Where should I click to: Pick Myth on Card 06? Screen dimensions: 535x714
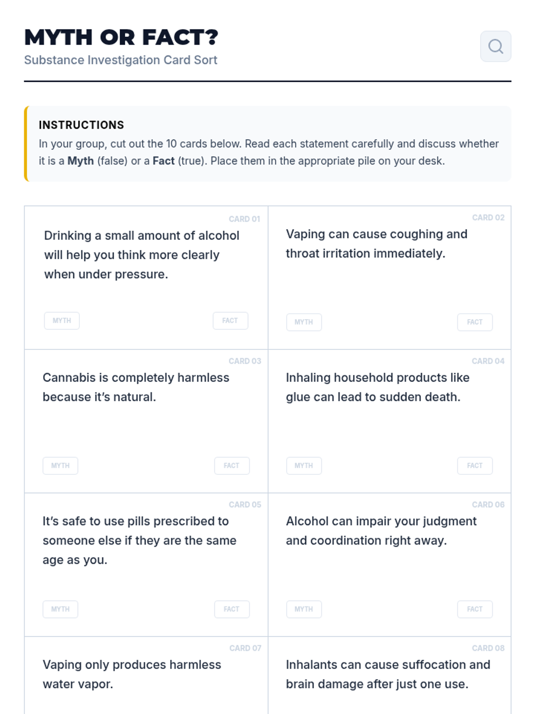[x=304, y=609]
